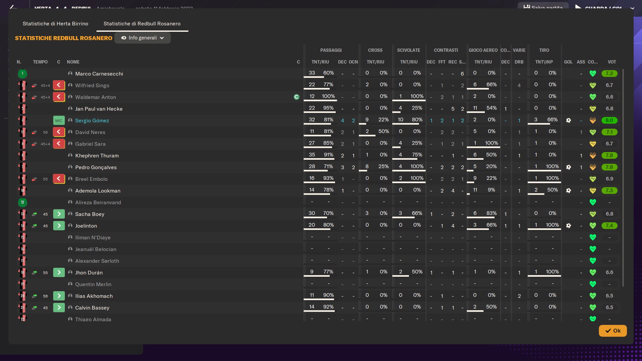Image resolution: width=642 pixels, height=361 pixels.
Task: Click substituted-on arrow icon for Sacha Boey
Action: [x=59, y=214]
